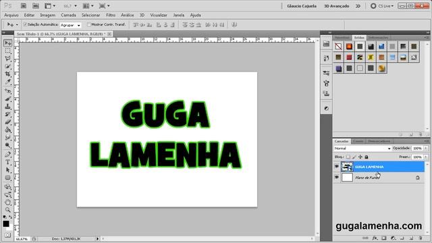Select the Clone Stamp tool
This screenshot has height=243, width=432.
tap(7, 107)
